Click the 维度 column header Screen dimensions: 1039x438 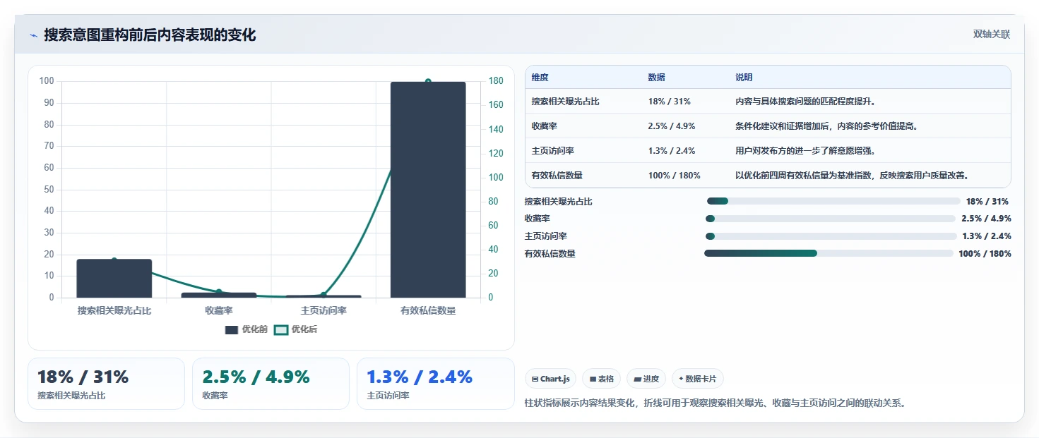point(540,78)
